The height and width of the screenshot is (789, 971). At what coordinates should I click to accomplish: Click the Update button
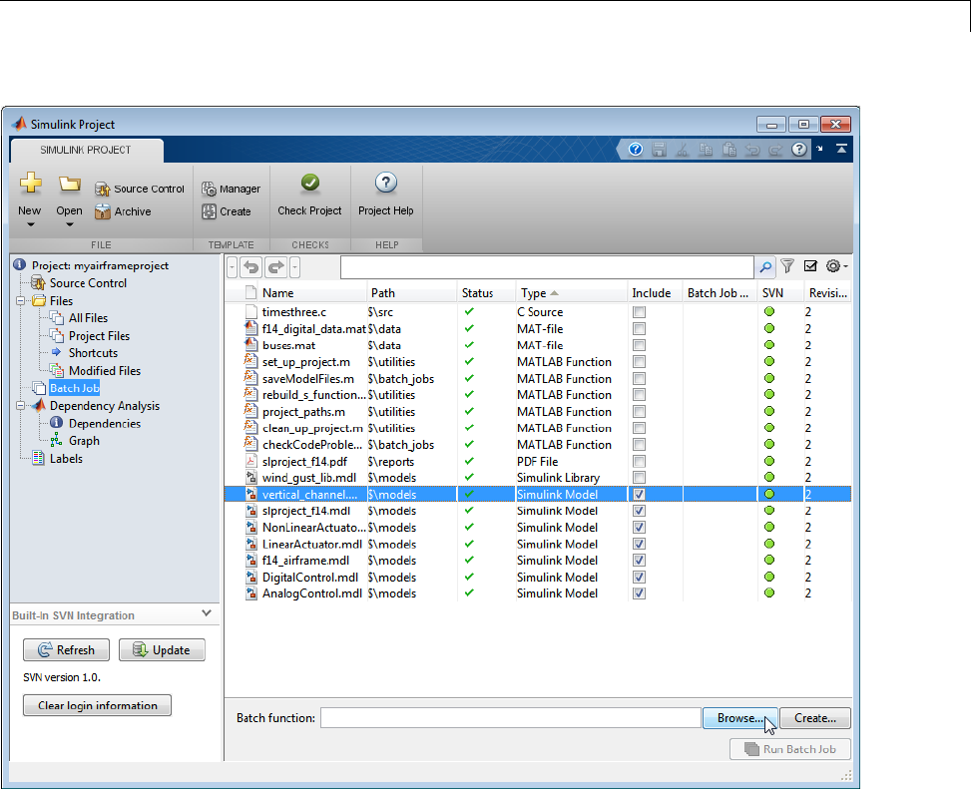pyautogui.click(x=162, y=649)
